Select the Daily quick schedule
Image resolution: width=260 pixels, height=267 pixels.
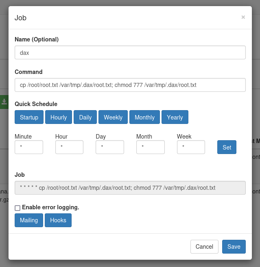(85, 117)
